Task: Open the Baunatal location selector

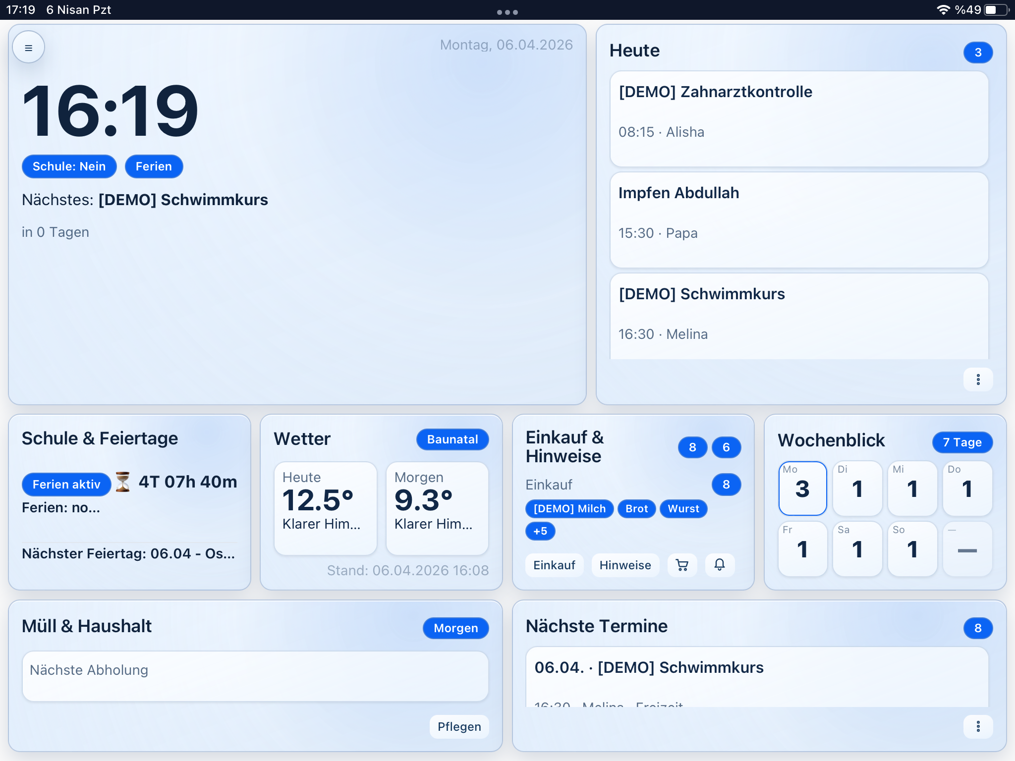Action: pyautogui.click(x=452, y=439)
